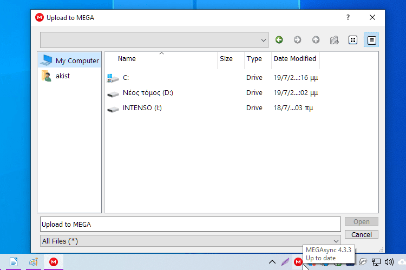406x270 pixels.
Task: Click date cell of the D: row
Action: 296,93
